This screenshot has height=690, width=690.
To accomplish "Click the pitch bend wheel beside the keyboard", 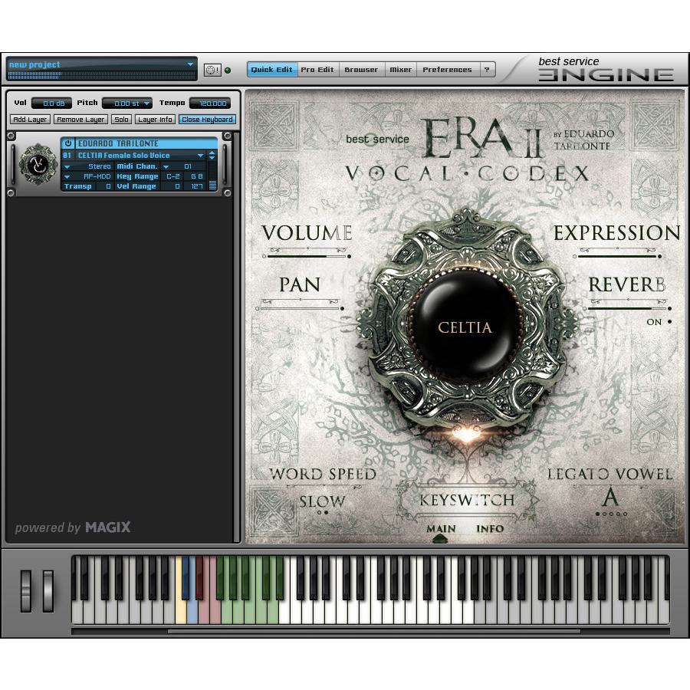I will [x=27, y=590].
